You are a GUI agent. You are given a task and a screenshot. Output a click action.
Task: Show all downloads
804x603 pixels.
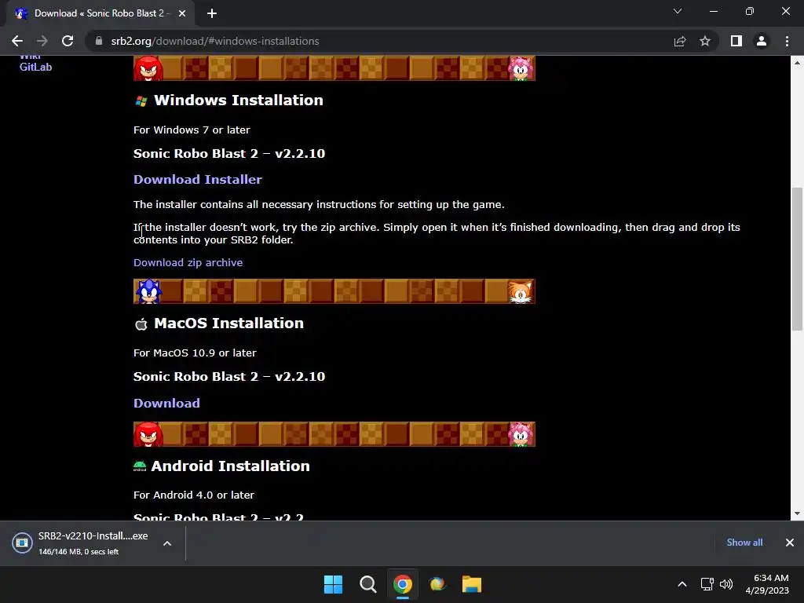point(744,543)
